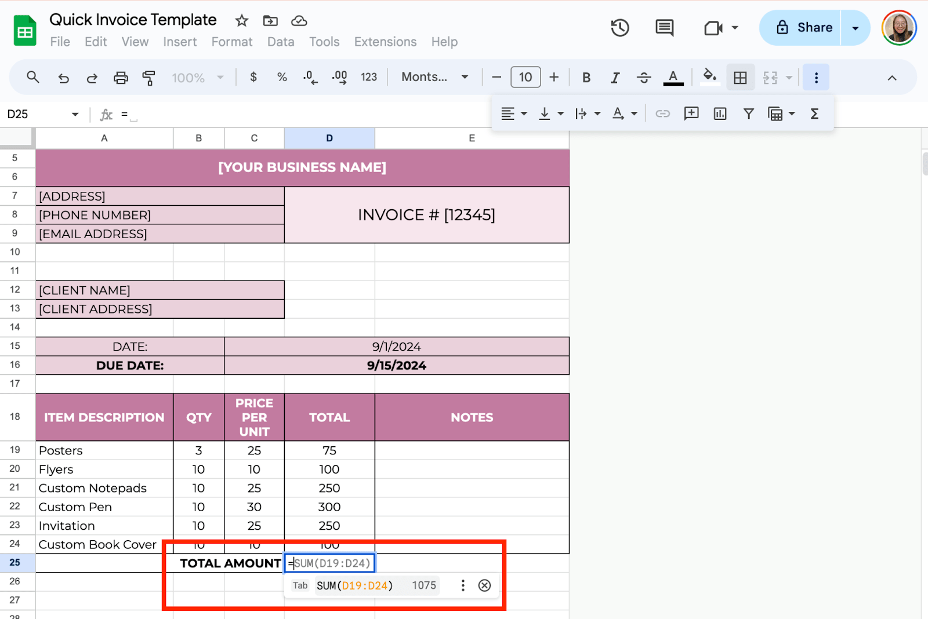928x619 pixels.
Task: Click the Print icon in toolbar
Action: coord(121,78)
